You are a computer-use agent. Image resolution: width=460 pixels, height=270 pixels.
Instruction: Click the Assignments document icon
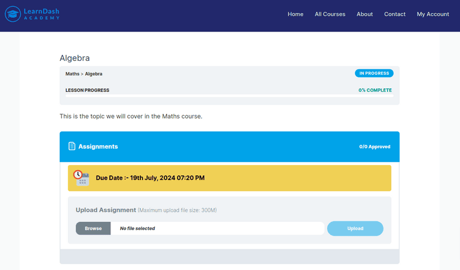pos(72,146)
